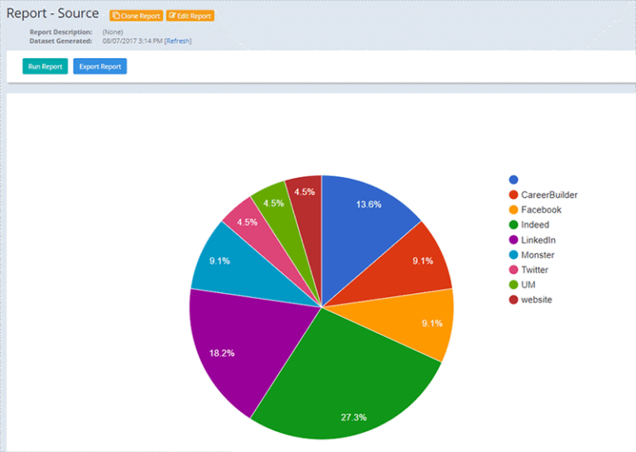Click the Monster legend entry
The image size is (636, 452).
532,255
